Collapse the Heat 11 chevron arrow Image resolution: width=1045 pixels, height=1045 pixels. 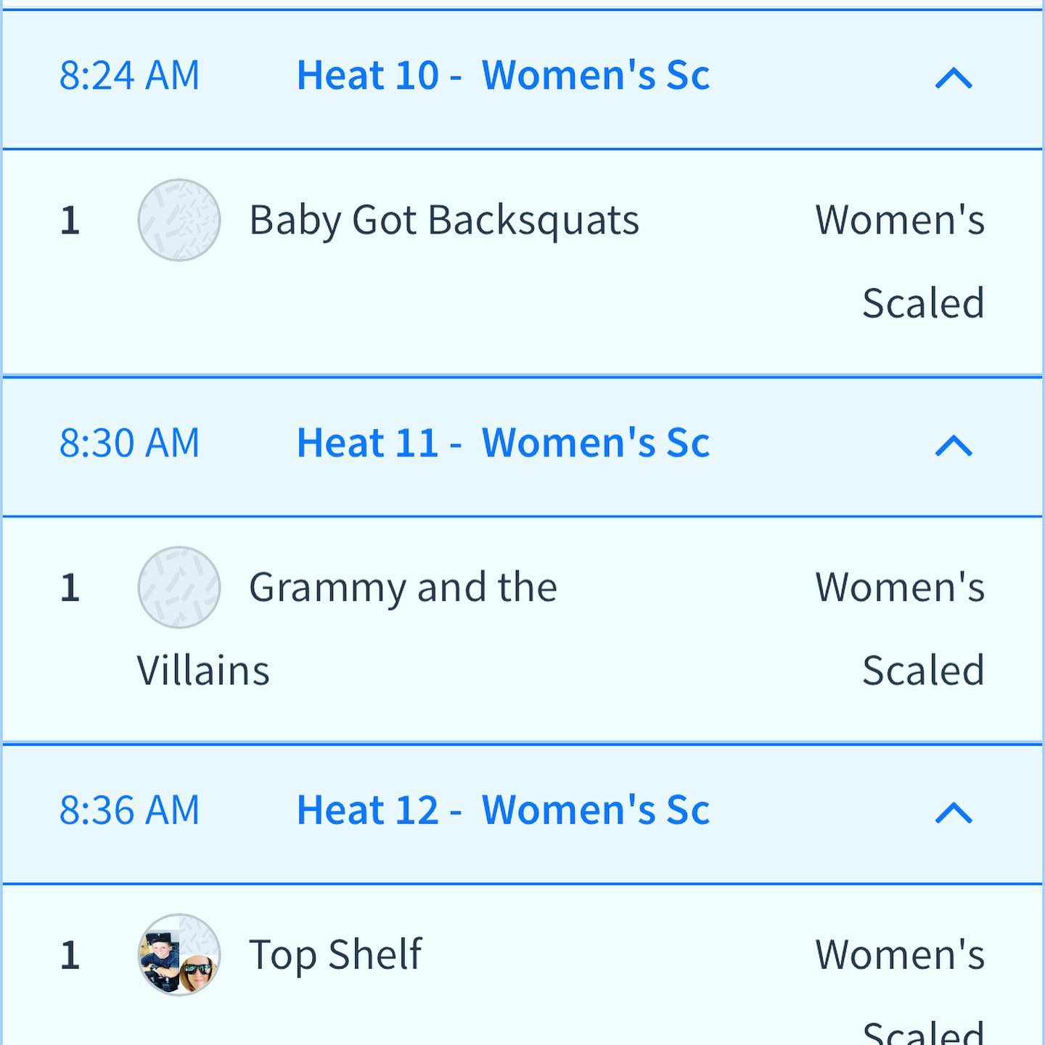click(x=953, y=445)
